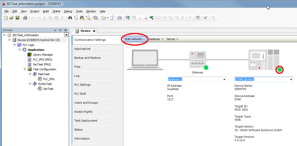Click the gateway device image
This screenshot has height=146, width=297.
(x=197, y=60)
